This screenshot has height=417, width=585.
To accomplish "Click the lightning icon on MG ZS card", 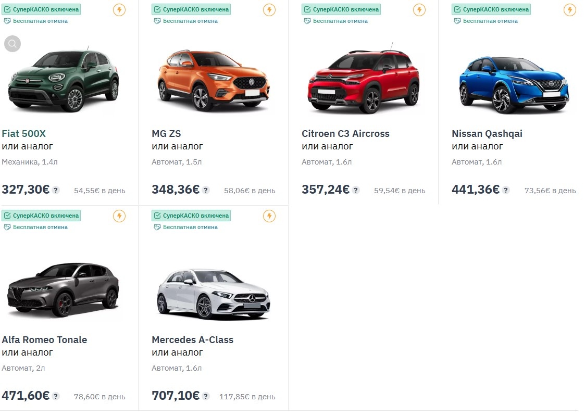I will [x=269, y=9].
